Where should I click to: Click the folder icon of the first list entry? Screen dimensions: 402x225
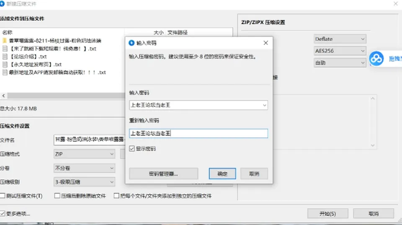pos(5,40)
